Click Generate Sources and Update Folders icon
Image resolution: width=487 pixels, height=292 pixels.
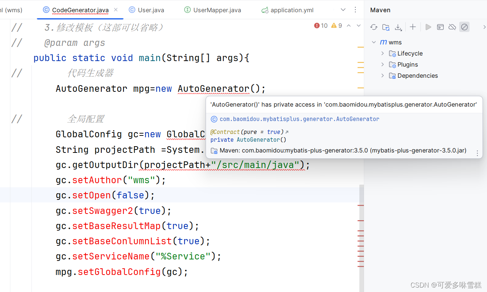pyautogui.click(x=386, y=27)
